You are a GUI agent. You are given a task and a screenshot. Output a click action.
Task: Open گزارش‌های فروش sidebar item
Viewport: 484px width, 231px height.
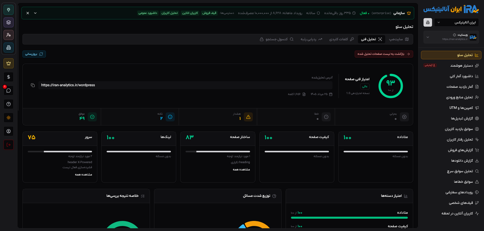[x=451, y=150]
